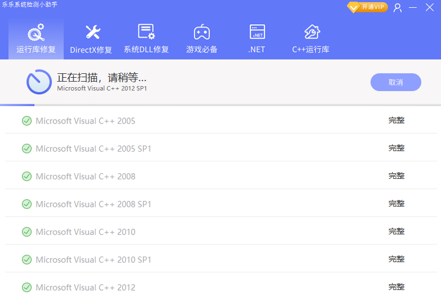The image size is (441, 294).
Task: Open the 系统DLL修复 icon
Action: click(x=146, y=32)
